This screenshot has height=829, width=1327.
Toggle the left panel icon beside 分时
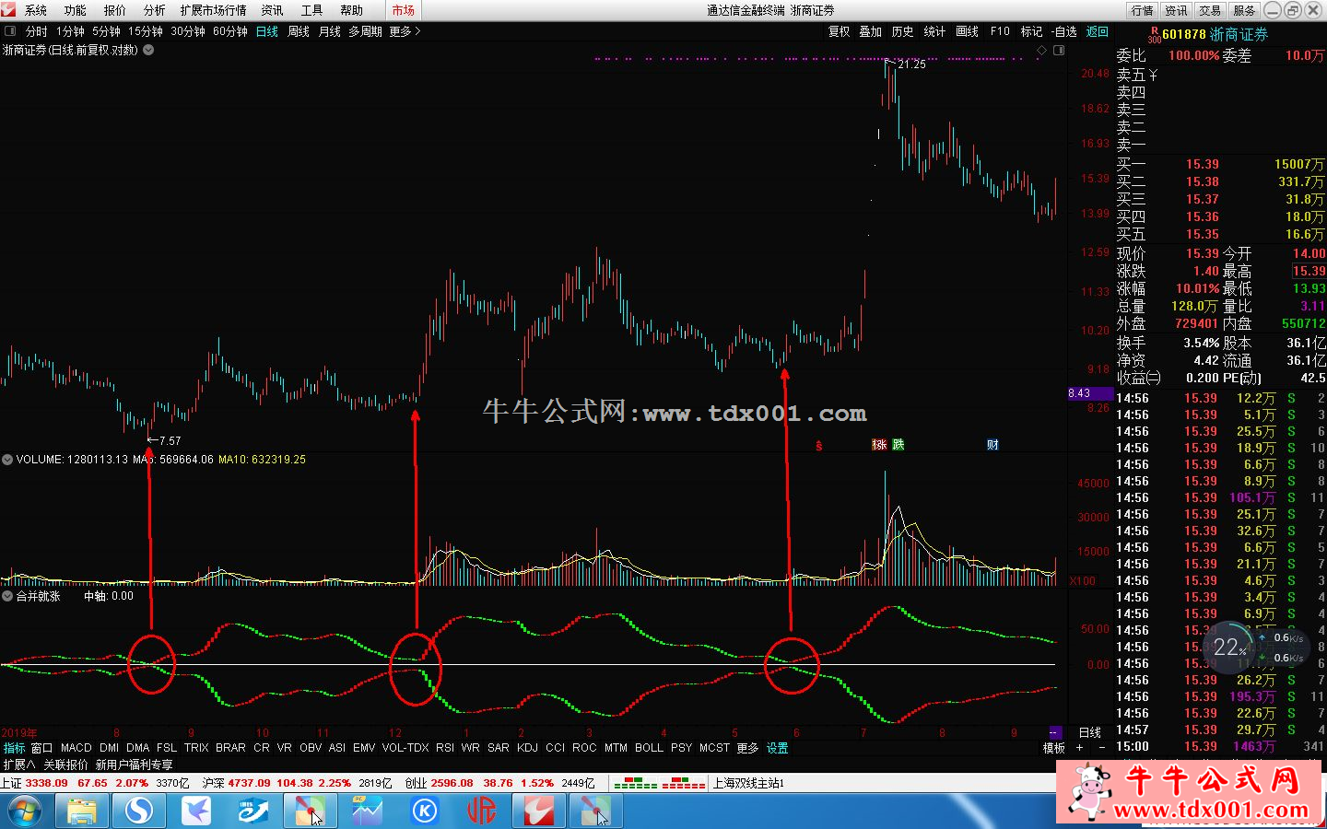[10, 30]
